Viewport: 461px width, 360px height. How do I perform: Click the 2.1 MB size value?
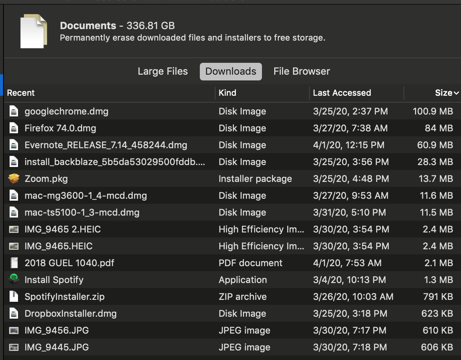(438, 263)
